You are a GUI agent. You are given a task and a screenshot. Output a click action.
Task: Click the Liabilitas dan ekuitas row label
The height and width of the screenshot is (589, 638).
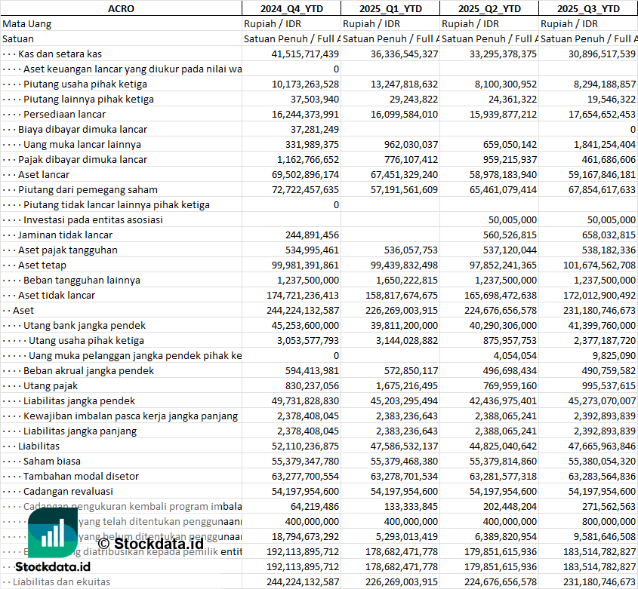[61, 581]
